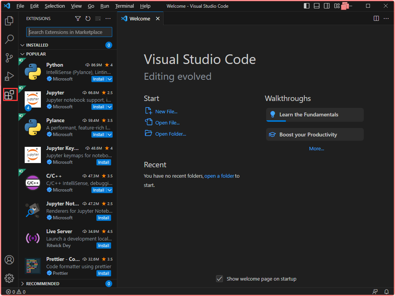Toggle bottom panel layout icon
This screenshot has width=395, height=296.
coord(317,6)
